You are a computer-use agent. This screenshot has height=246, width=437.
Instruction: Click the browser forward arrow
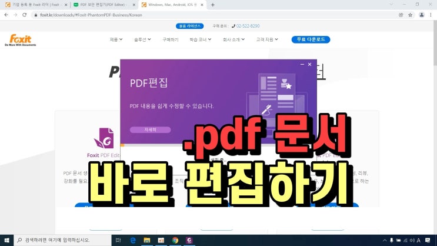click(x=15, y=15)
